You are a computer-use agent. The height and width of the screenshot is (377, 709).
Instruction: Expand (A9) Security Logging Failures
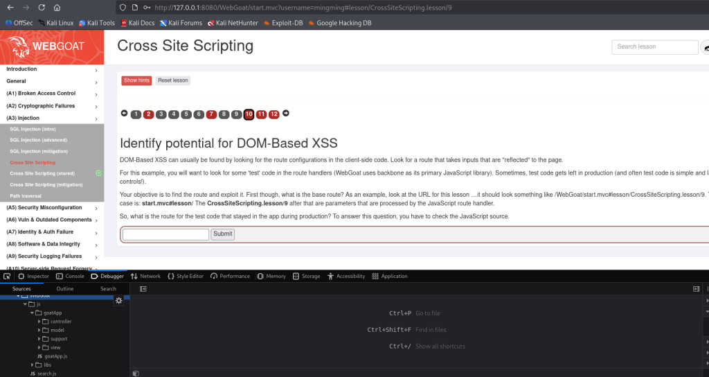(x=52, y=256)
